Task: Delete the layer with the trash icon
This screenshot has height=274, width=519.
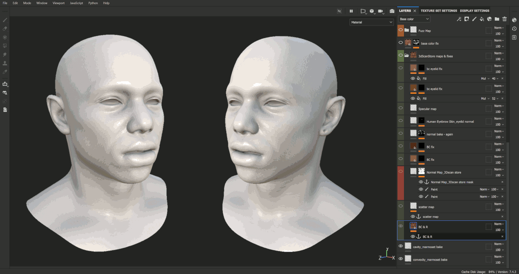Action: (504, 19)
